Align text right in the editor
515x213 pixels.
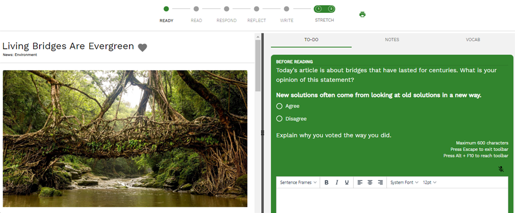(x=380, y=183)
